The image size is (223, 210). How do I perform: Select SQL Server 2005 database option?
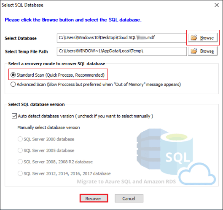(x=20, y=150)
